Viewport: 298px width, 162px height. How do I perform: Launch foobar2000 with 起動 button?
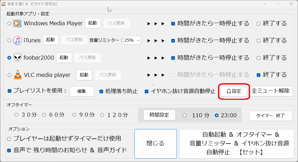pyautogui.click(x=64, y=58)
